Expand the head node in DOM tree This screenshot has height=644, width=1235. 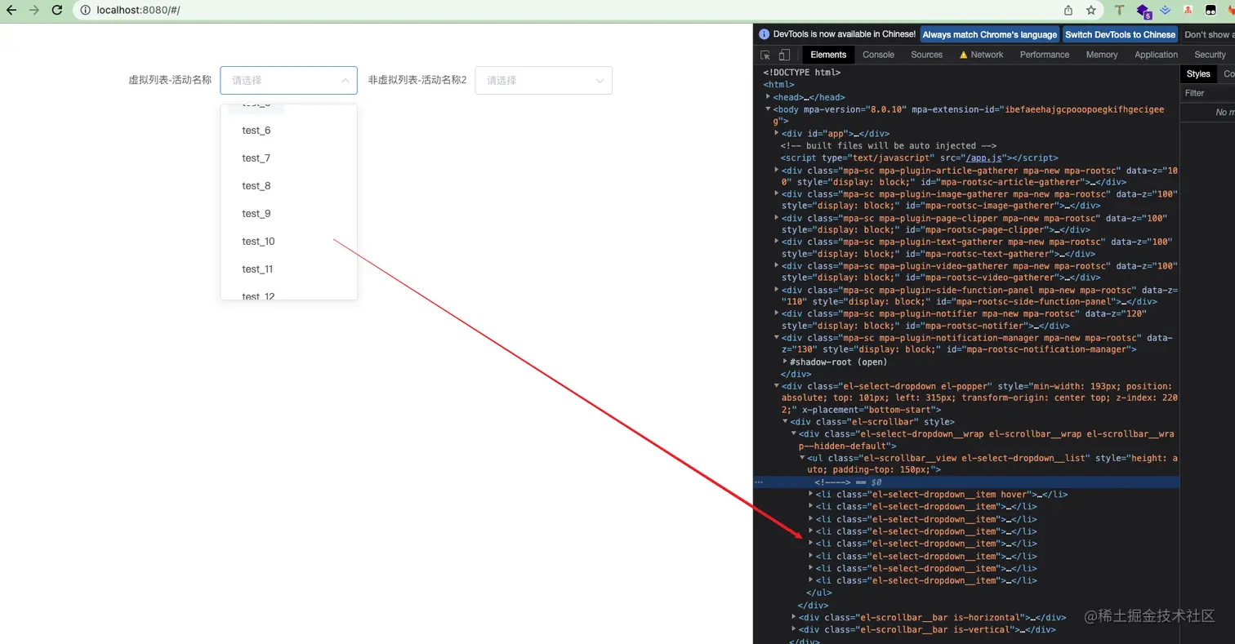point(768,97)
